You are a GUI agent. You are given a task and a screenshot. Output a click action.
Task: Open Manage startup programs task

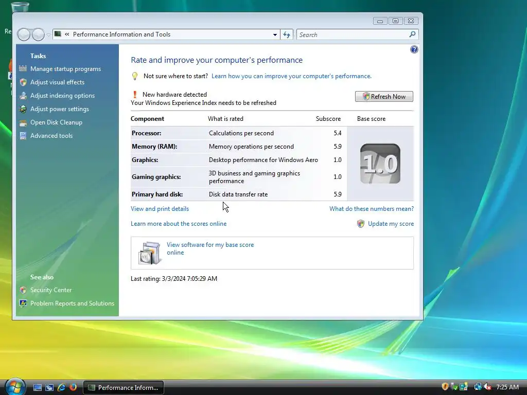coord(65,69)
